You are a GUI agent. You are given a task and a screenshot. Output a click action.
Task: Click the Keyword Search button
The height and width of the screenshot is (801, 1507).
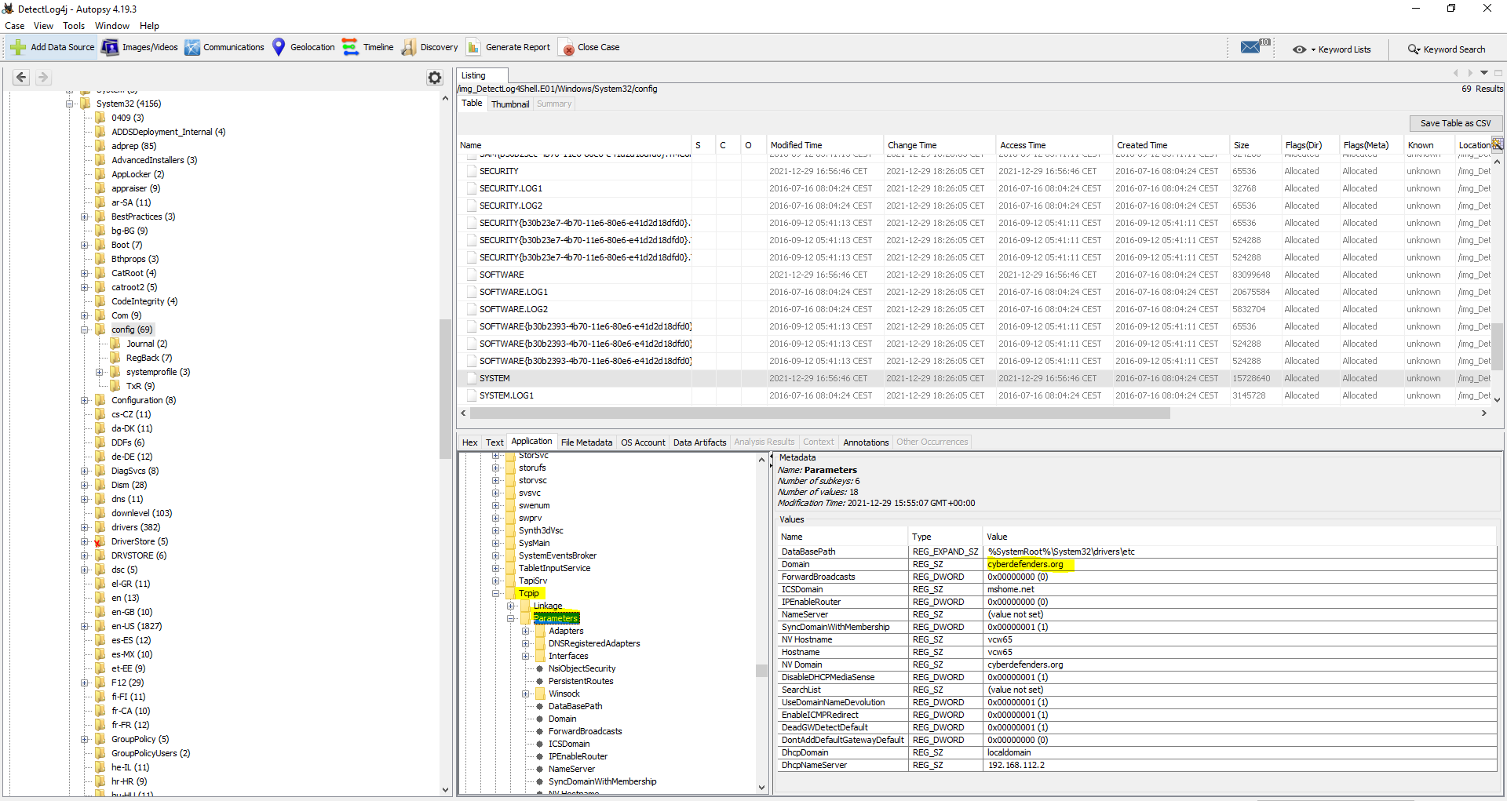coord(1446,49)
